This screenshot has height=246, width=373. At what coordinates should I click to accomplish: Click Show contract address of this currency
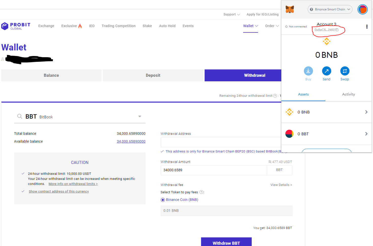tap(59, 192)
